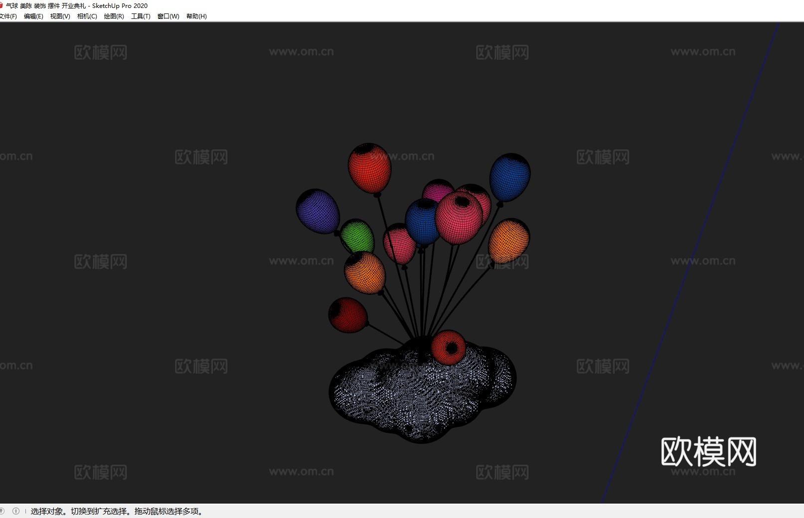Open the 相机(C) menu
The width and height of the screenshot is (804, 518).
click(x=87, y=16)
